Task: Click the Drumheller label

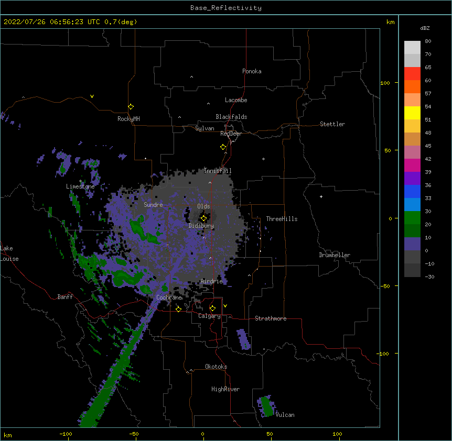Action: pos(335,255)
